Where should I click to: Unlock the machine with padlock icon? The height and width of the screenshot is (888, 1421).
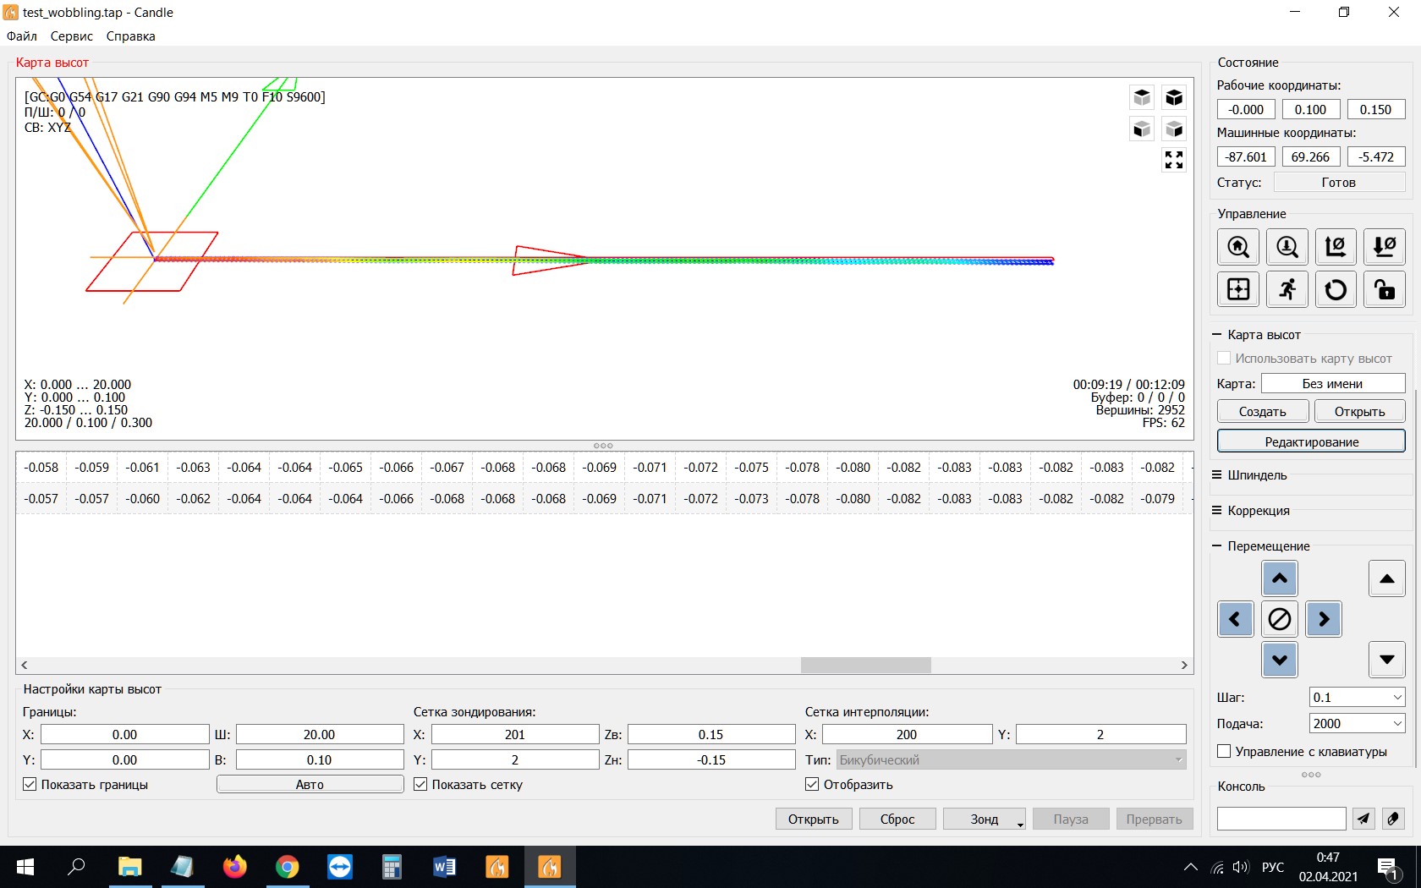1385,289
